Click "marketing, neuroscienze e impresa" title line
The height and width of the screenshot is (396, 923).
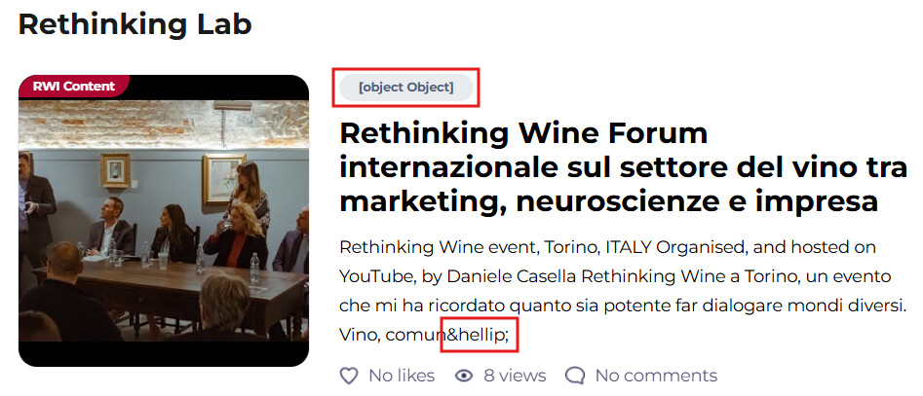click(609, 202)
